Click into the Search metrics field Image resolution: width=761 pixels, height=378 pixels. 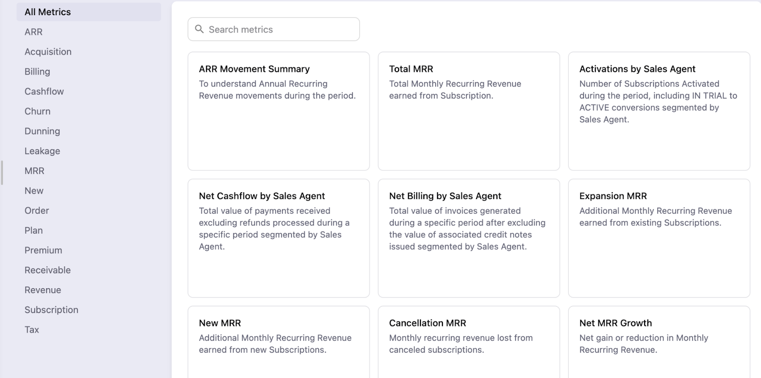coord(281,29)
